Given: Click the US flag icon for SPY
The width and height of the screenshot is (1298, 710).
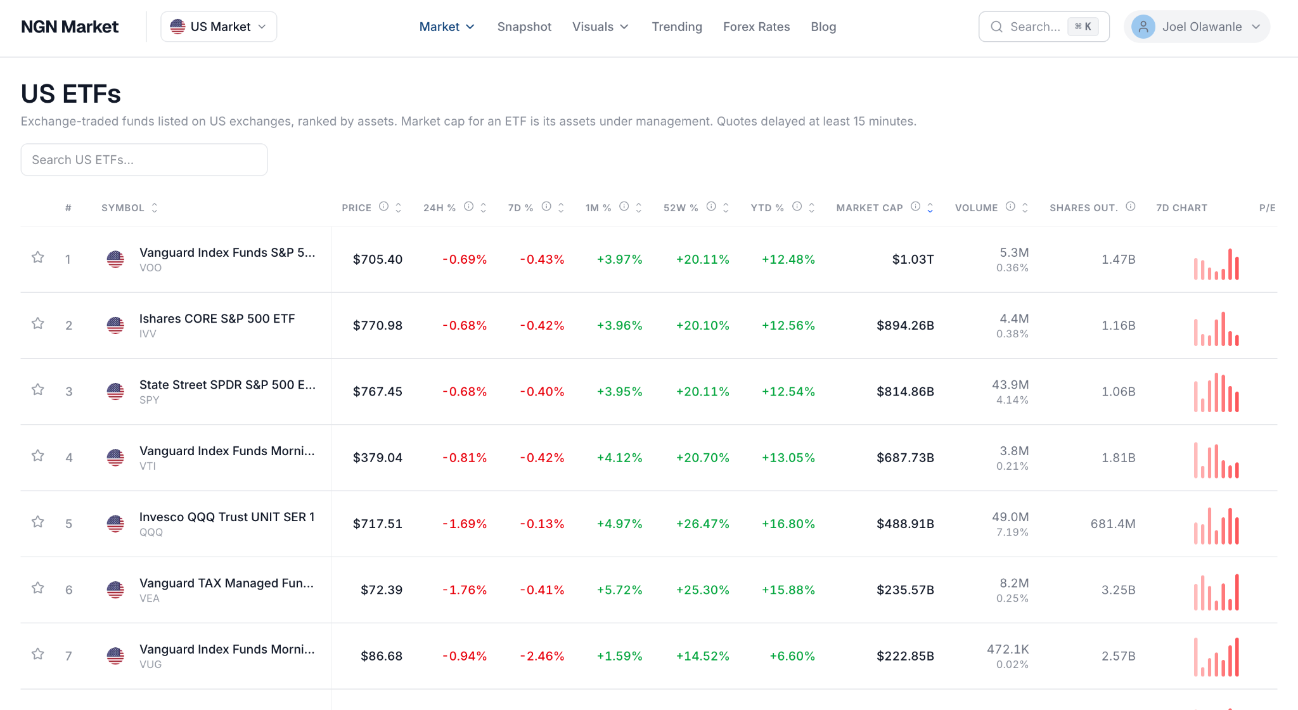Looking at the screenshot, I should point(115,391).
